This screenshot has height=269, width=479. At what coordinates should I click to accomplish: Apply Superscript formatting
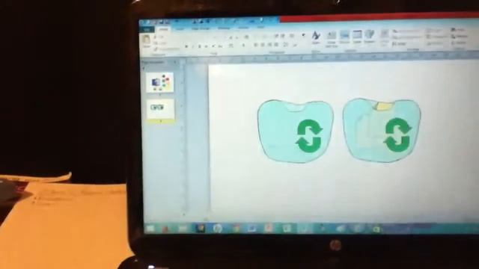coord(213,46)
